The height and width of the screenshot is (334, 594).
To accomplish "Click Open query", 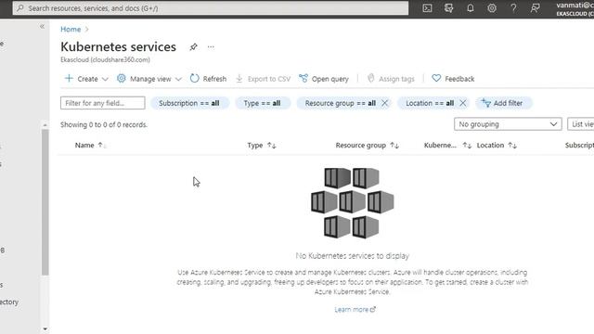I will pyautogui.click(x=324, y=79).
